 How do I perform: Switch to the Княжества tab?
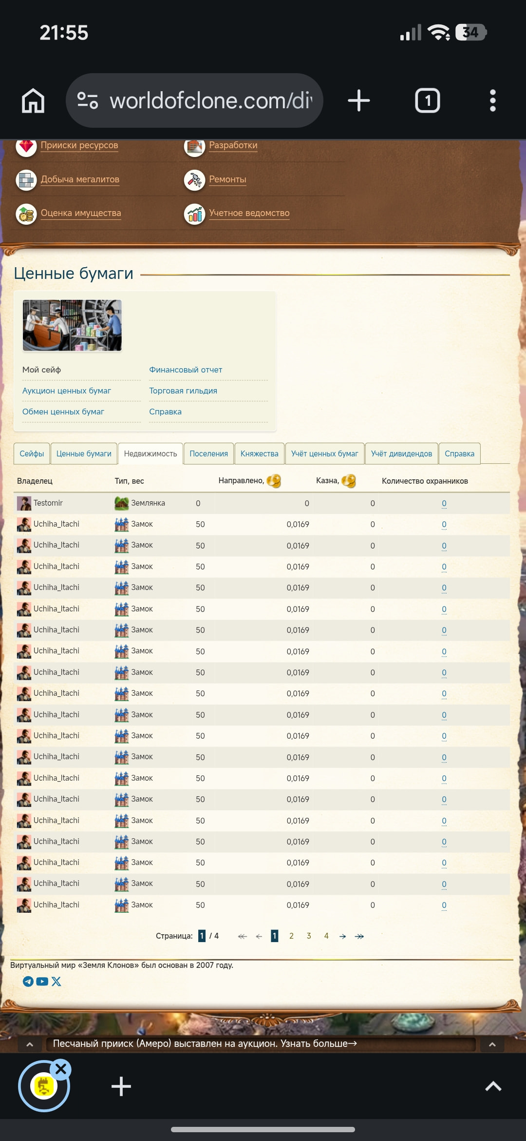coord(259,453)
